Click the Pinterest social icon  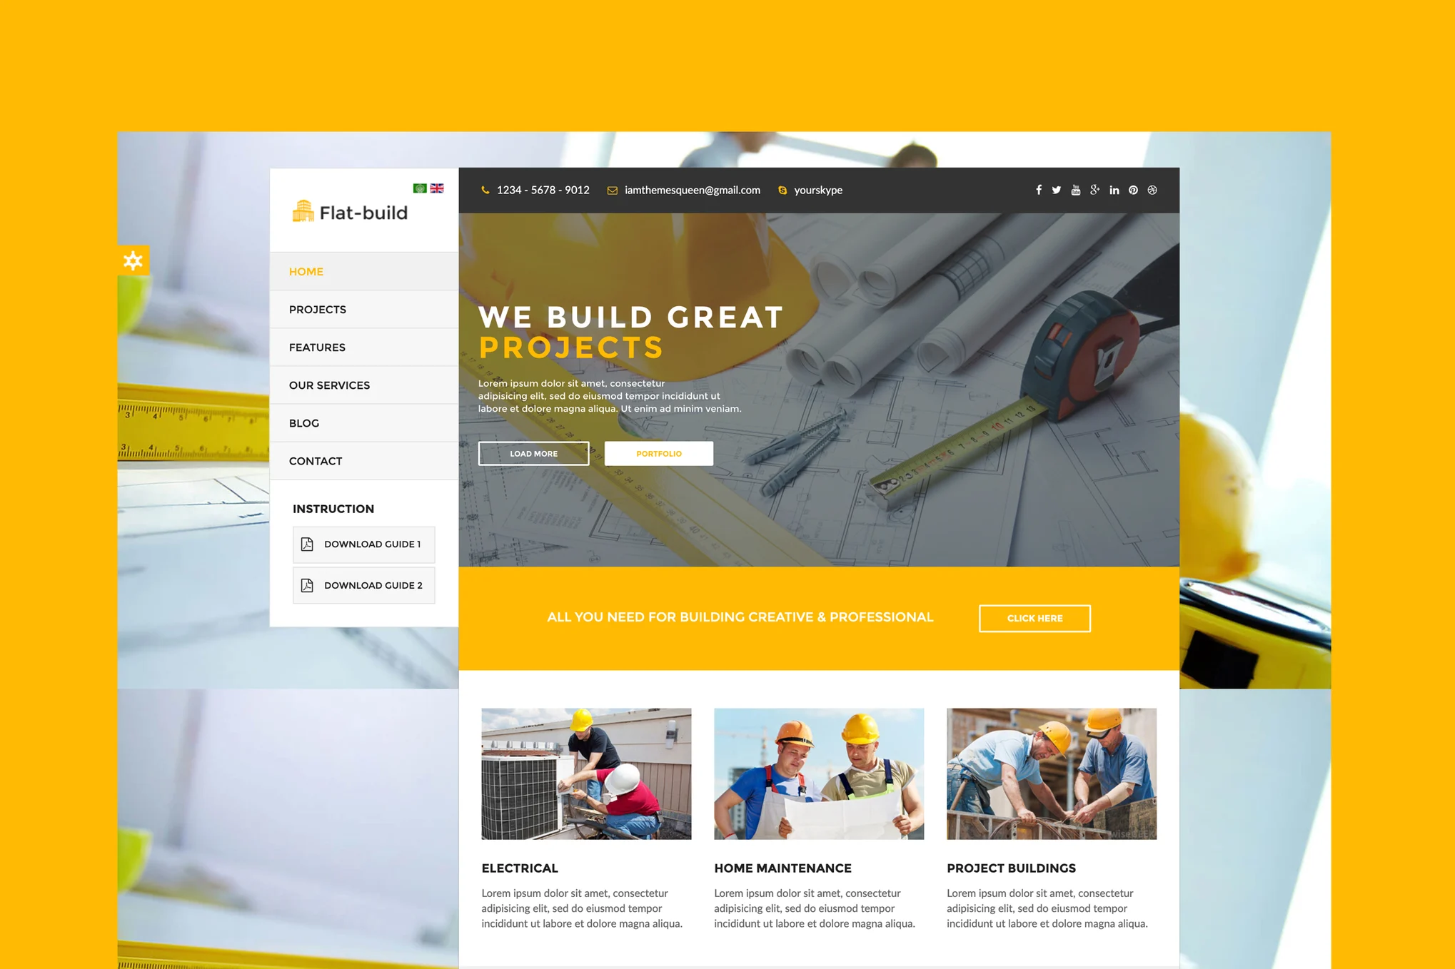tap(1132, 191)
